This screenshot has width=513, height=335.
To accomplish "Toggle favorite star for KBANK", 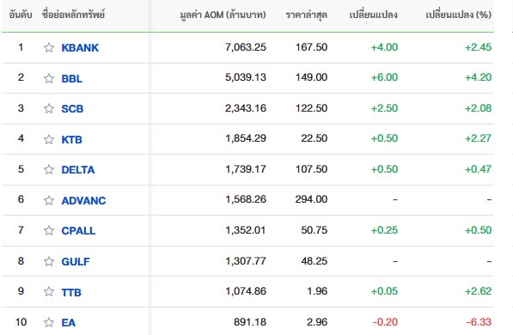I will pos(49,48).
